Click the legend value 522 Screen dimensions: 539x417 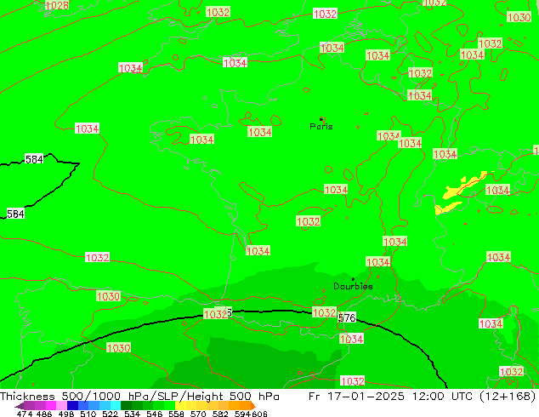point(110,414)
